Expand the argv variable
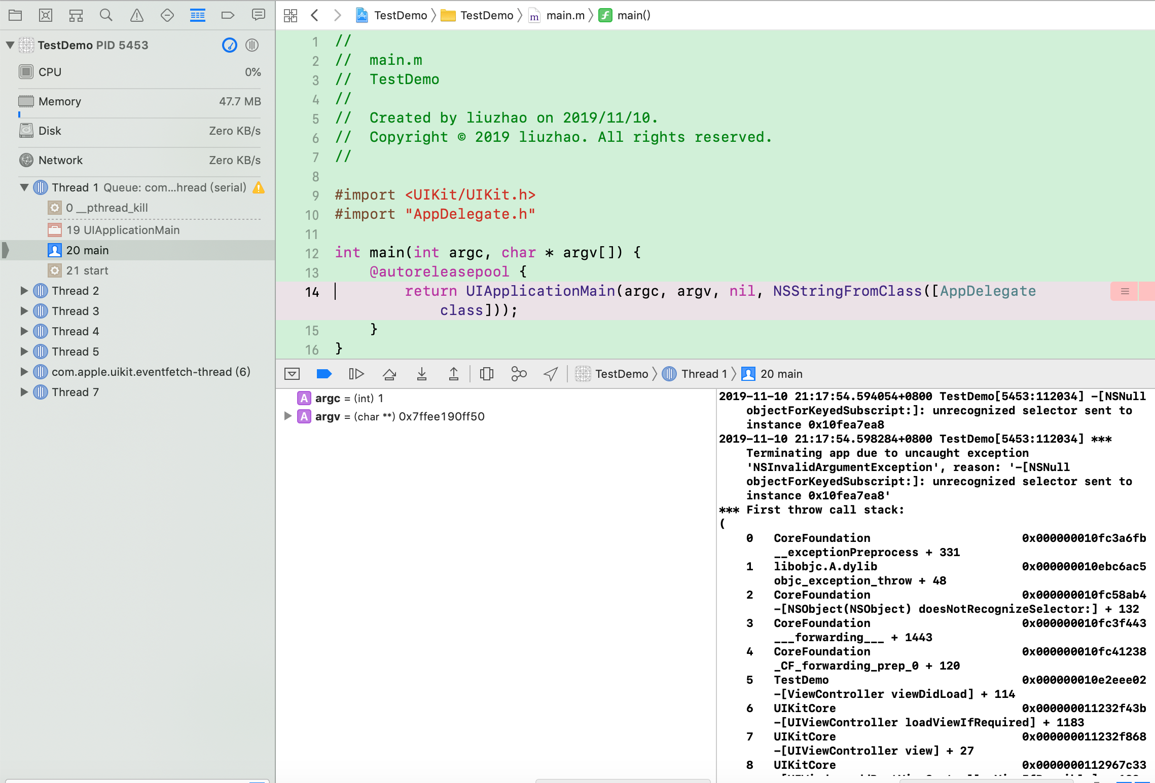Viewport: 1155px width, 783px height. [x=287, y=416]
